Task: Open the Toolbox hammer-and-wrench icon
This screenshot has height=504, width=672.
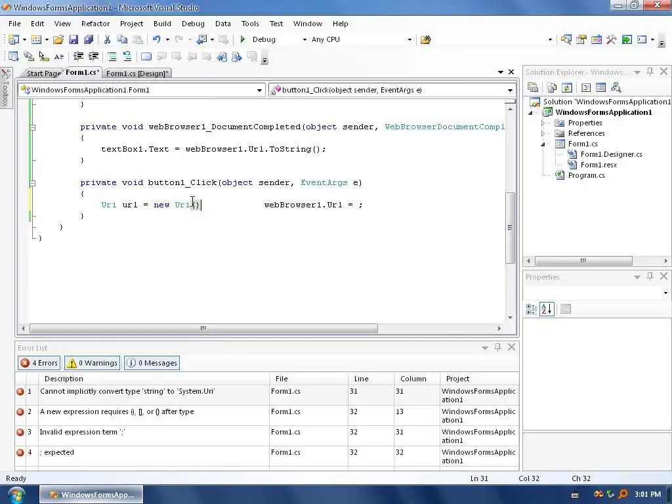Action: (612, 39)
